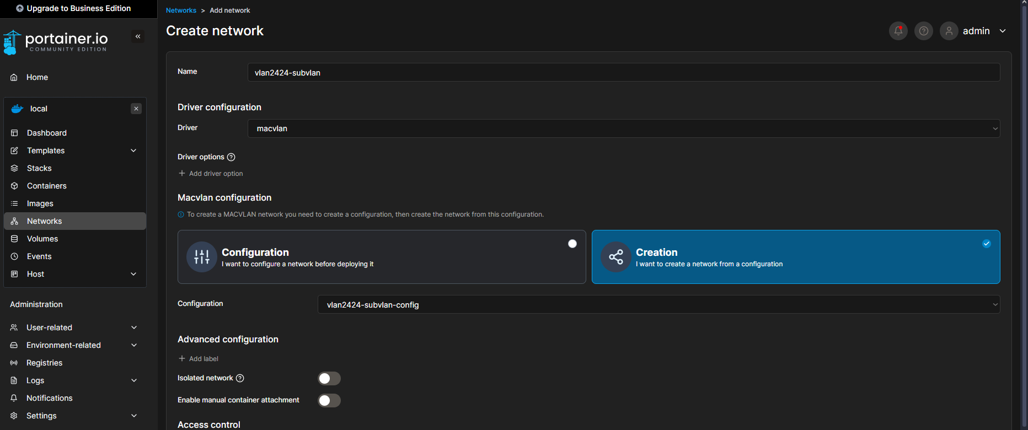Open the Driver dropdown showing macvlan

(x=623, y=128)
